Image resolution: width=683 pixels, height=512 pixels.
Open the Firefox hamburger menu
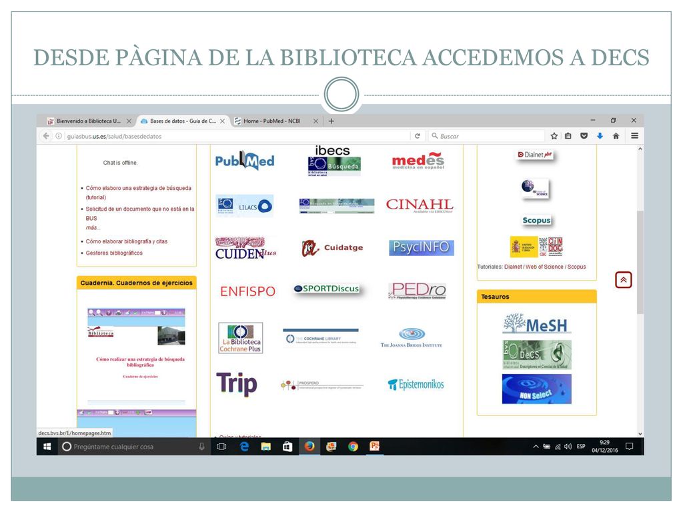pos(635,136)
